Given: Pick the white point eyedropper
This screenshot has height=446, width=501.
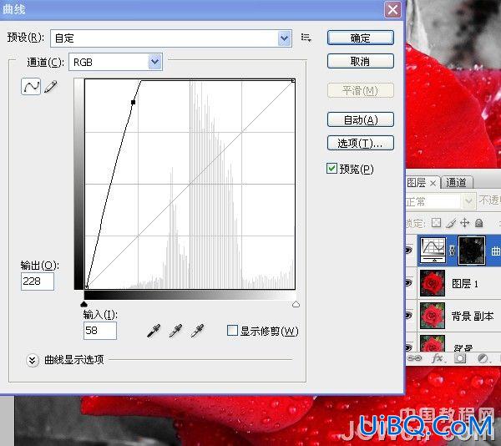Looking at the screenshot, I should [x=197, y=331].
